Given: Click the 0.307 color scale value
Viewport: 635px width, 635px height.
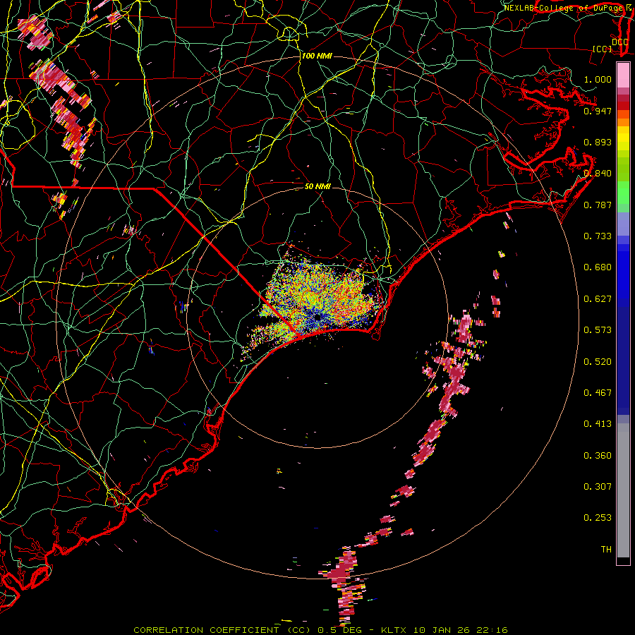Looking at the screenshot, I should (598, 487).
